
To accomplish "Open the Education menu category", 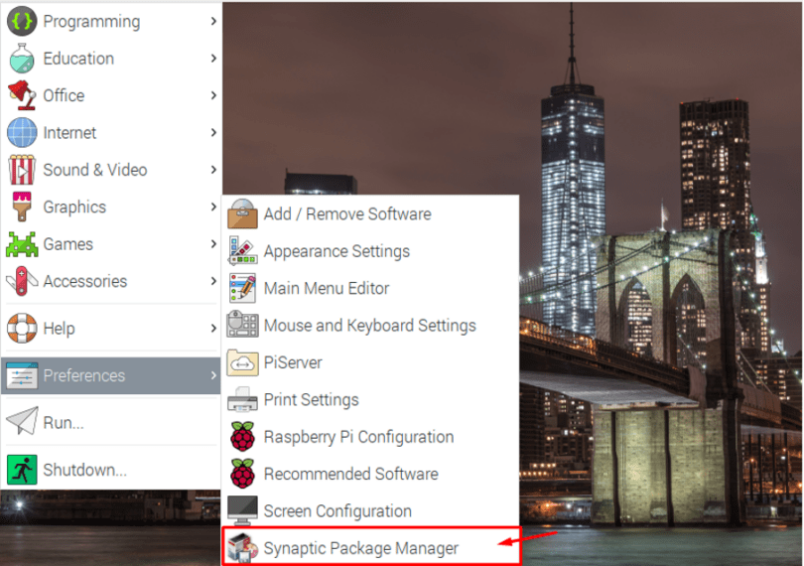I will point(111,58).
